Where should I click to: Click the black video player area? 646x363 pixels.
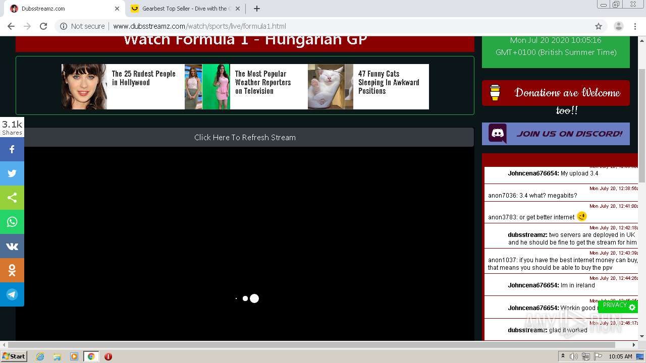245,244
